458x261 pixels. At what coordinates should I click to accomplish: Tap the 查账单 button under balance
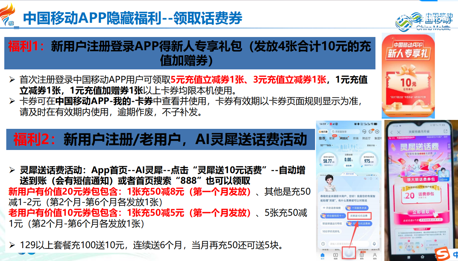click(x=348, y=166)
